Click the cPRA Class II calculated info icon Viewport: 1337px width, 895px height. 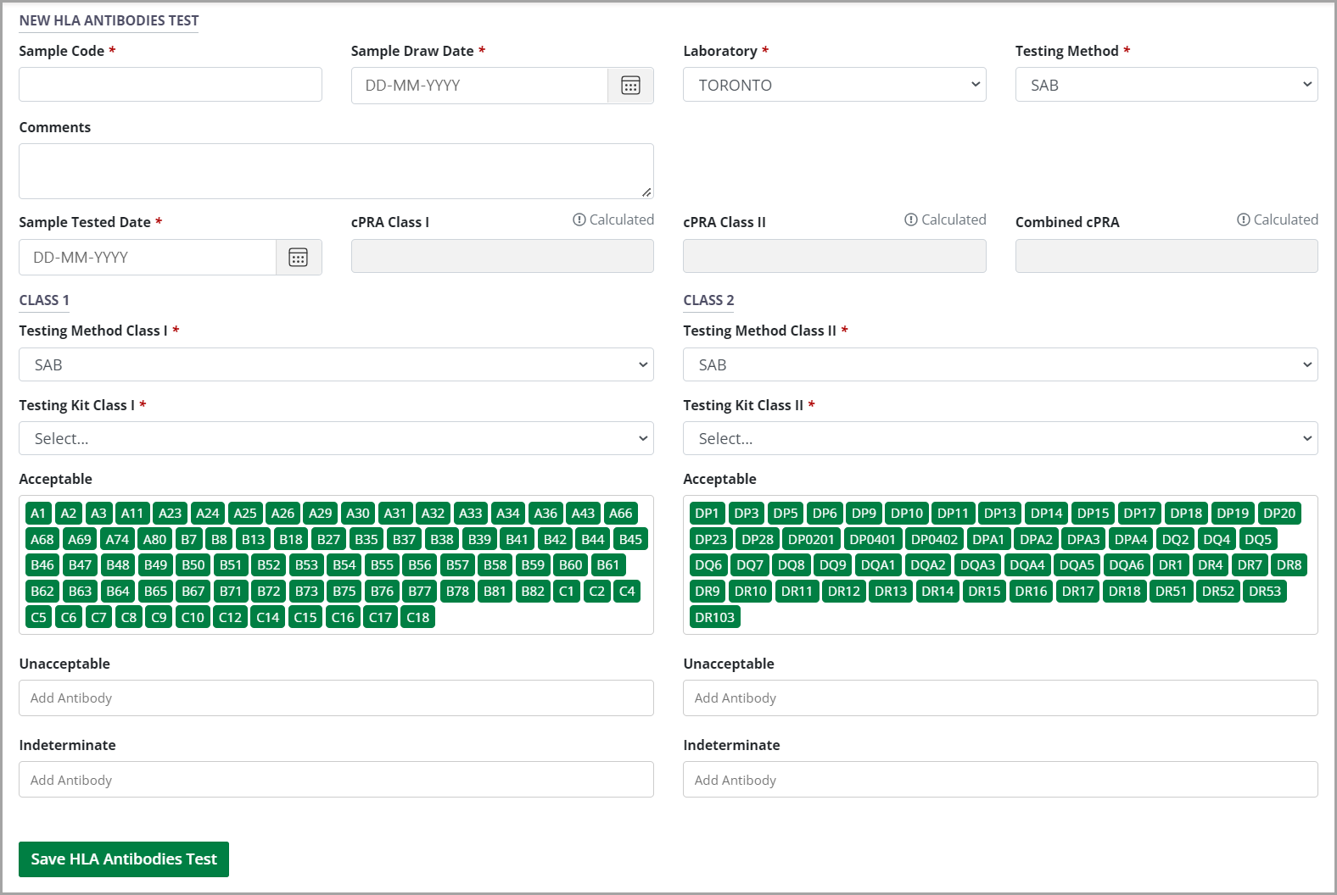click(911, 220)
